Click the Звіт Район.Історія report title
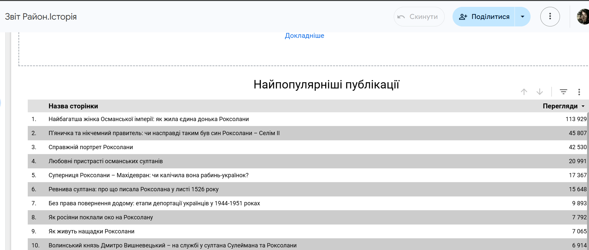589x250 pixels. point(41,17)
